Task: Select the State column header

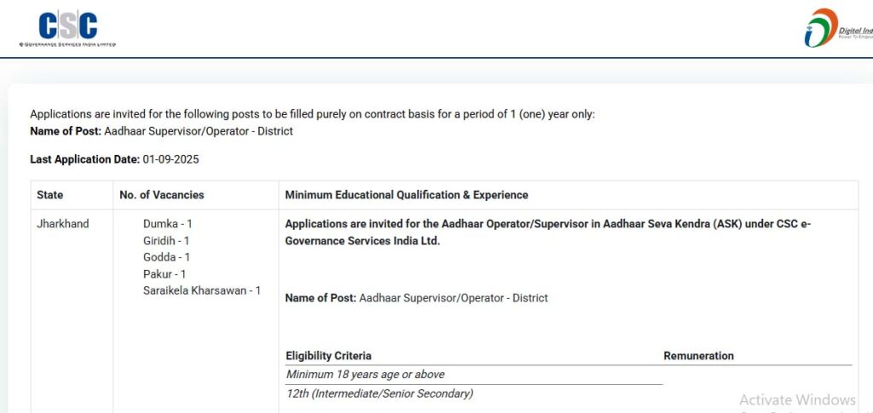Action: [x=50, y=195]
